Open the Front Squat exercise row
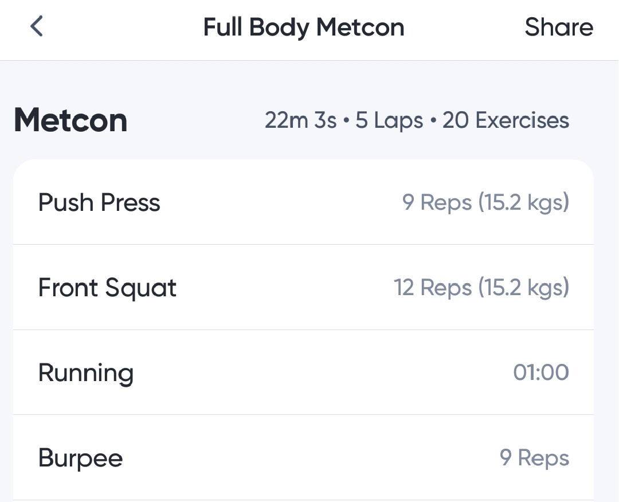The width and height of the screenshot is (619, 502). click(x=275, y=288)
